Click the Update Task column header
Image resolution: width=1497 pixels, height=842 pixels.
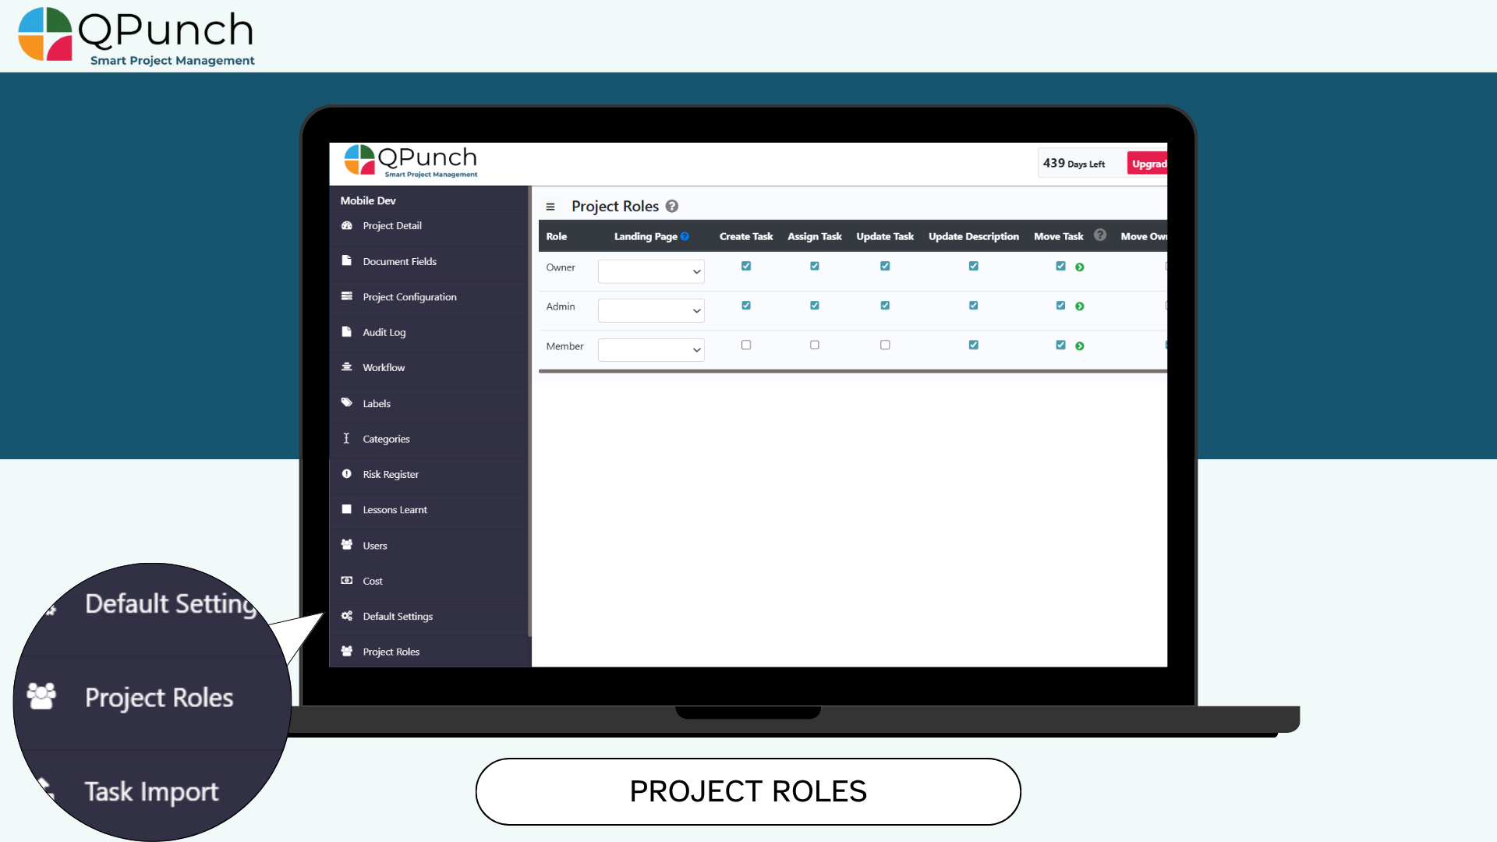tap(885, 236)
